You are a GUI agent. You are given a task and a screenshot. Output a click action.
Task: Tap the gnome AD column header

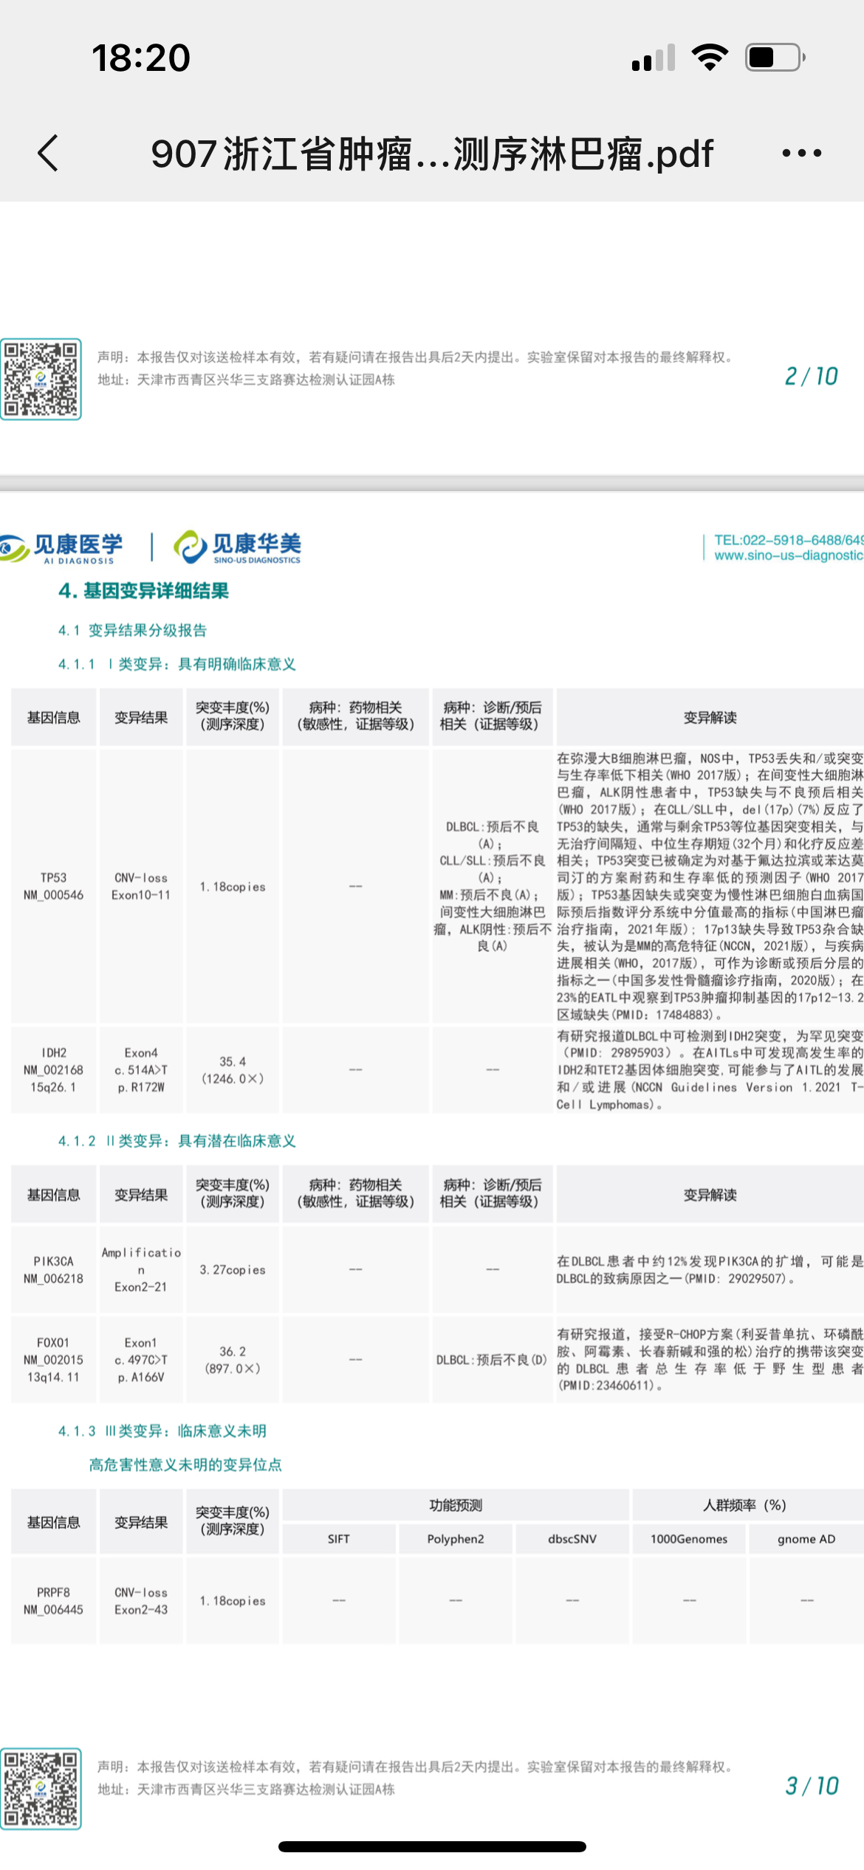806,1539
